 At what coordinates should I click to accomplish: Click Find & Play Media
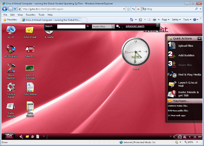click(185, 75)
